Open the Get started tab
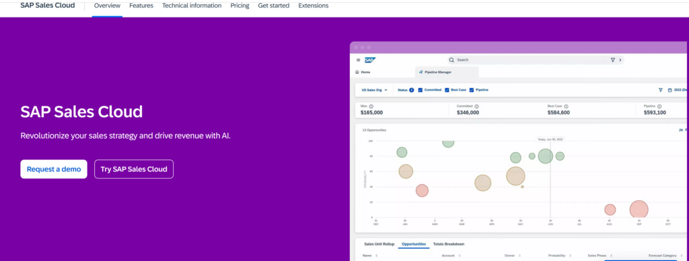Image resolution: width=689 pixels, height=261 pixels. click(273, 5)
